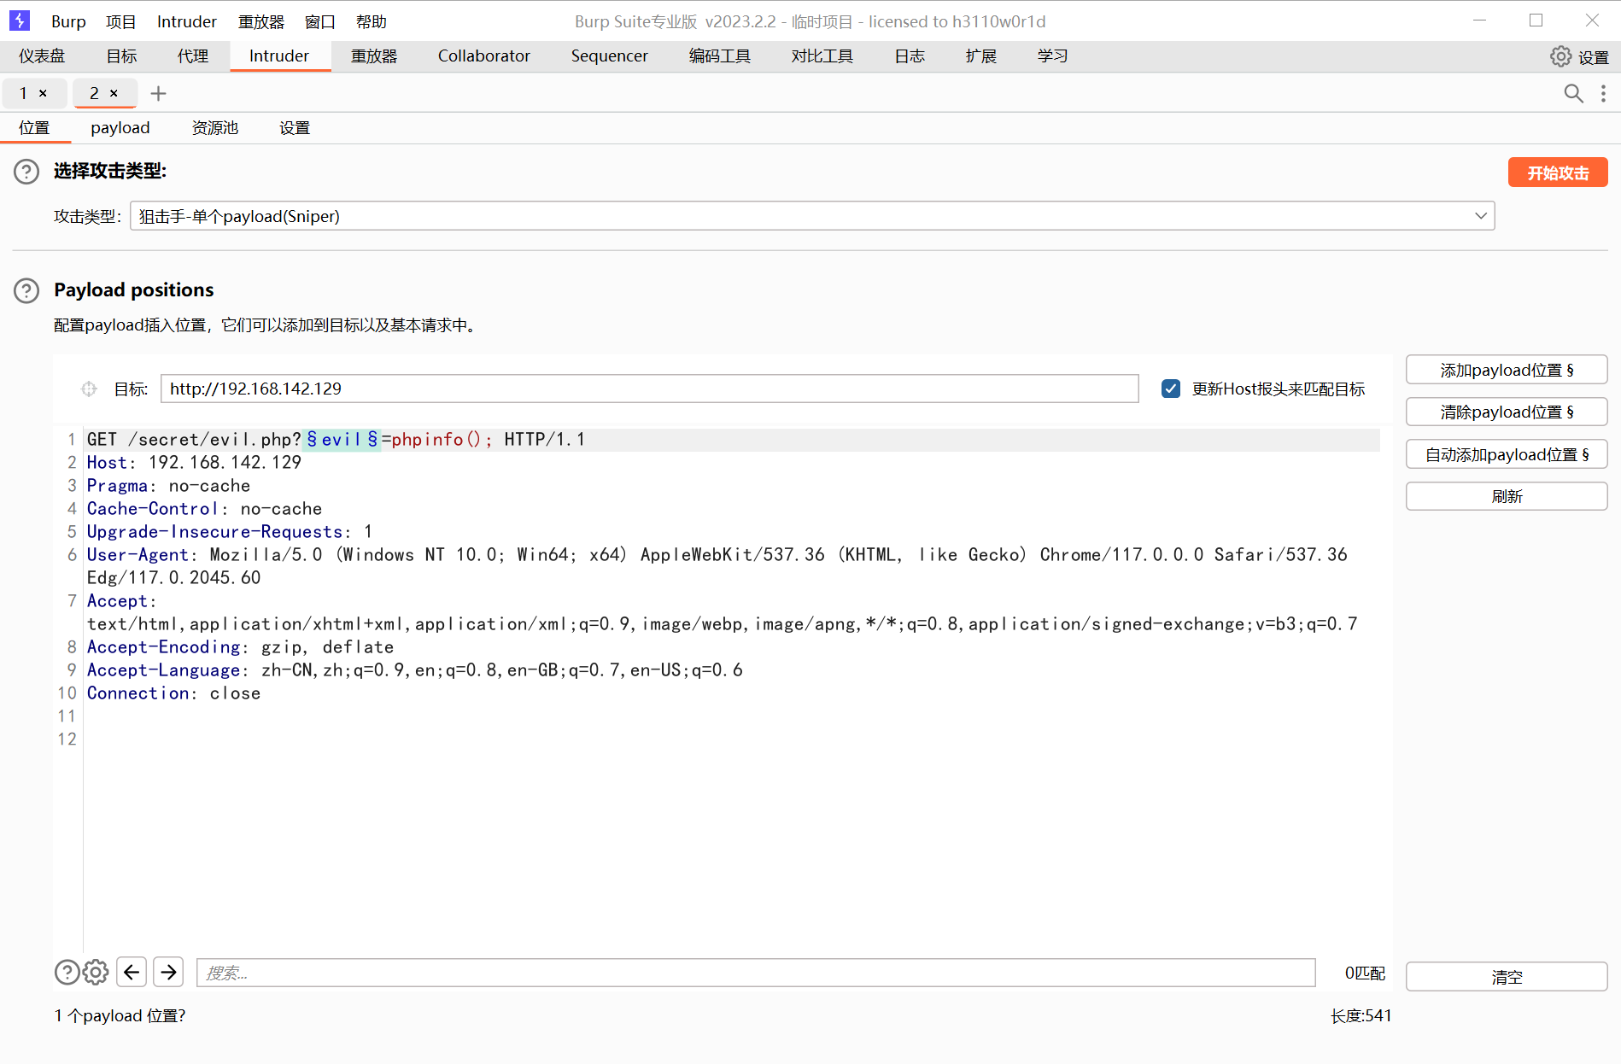The height and width of the screenshot is (1064, 1621).
Task: Open the Burp menu
Action: pos(68,21)
